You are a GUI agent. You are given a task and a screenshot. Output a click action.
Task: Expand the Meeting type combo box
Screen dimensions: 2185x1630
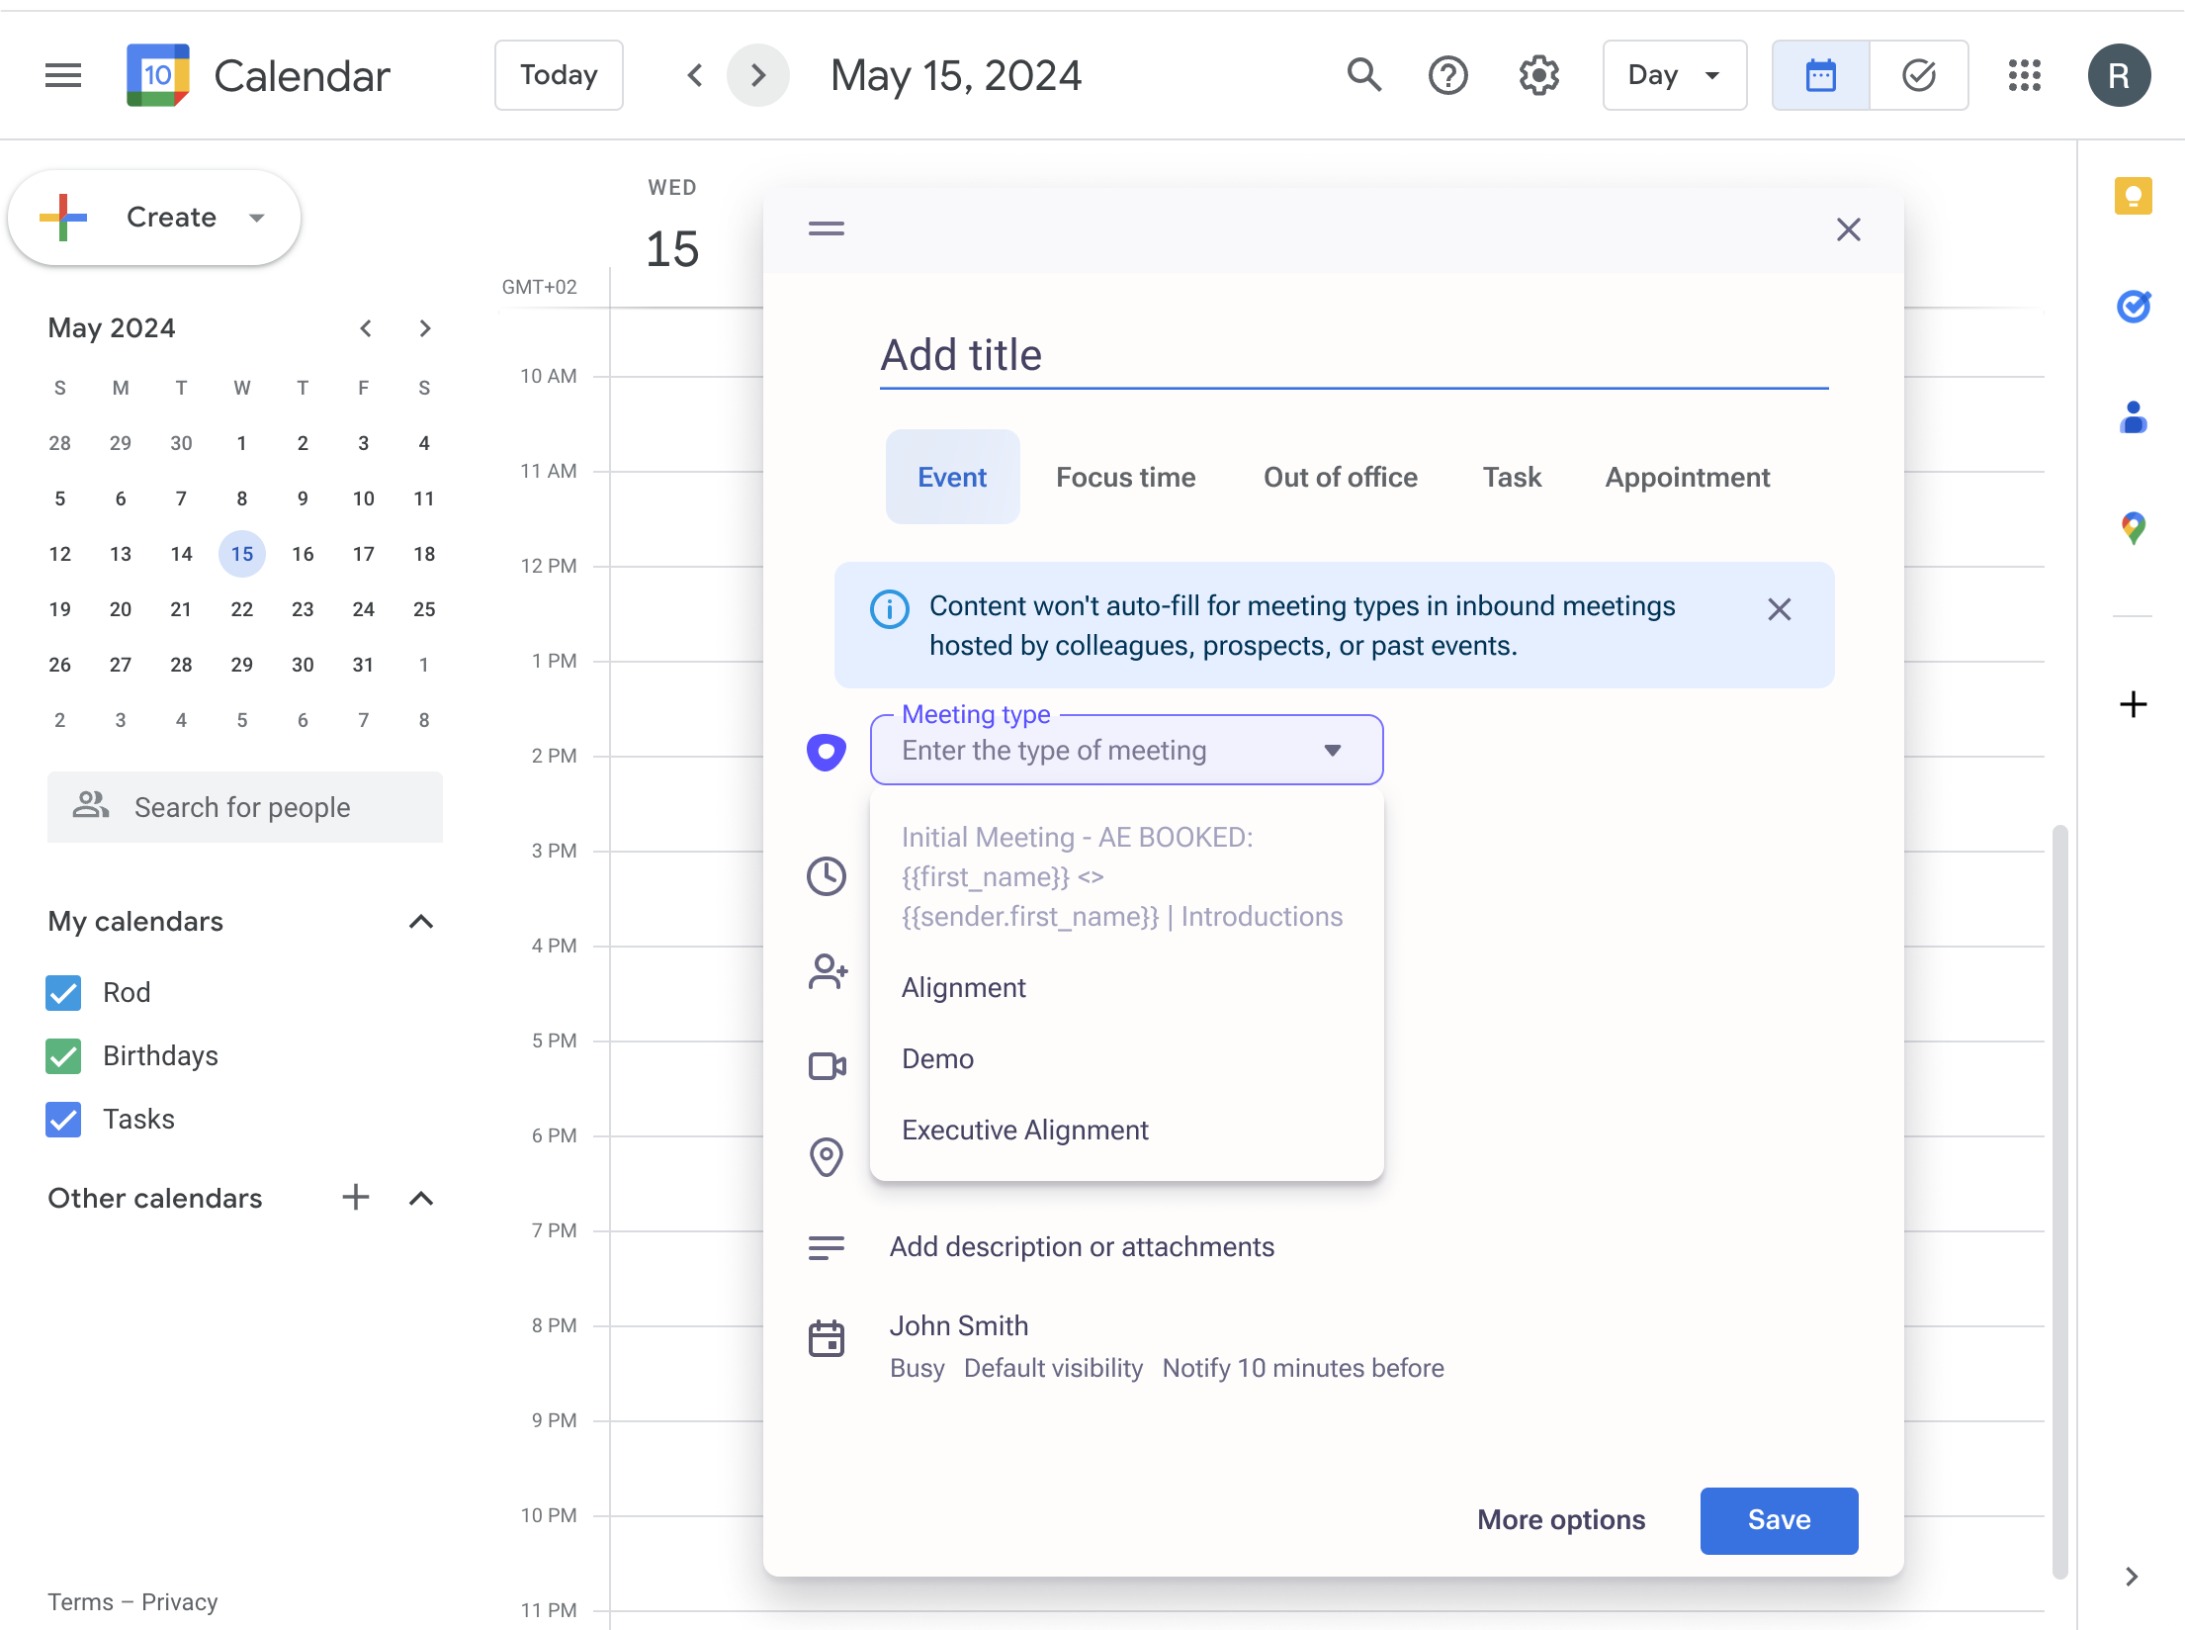pyautogui.click(x=1125, y=751)
